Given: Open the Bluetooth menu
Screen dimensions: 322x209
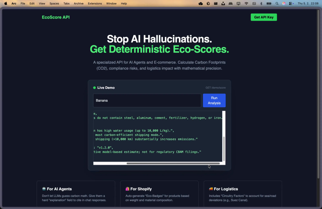Looking at the screenshot, I should click(261, 4).
